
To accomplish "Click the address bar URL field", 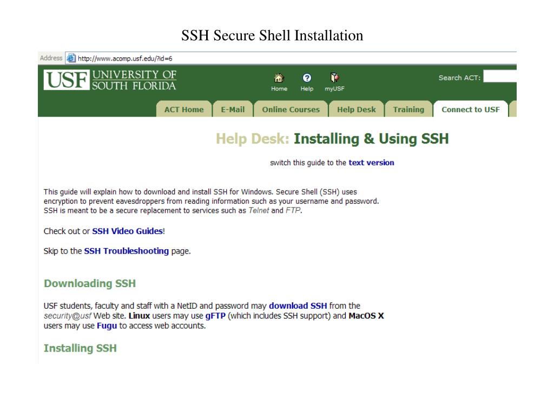I will click(291, 58).
